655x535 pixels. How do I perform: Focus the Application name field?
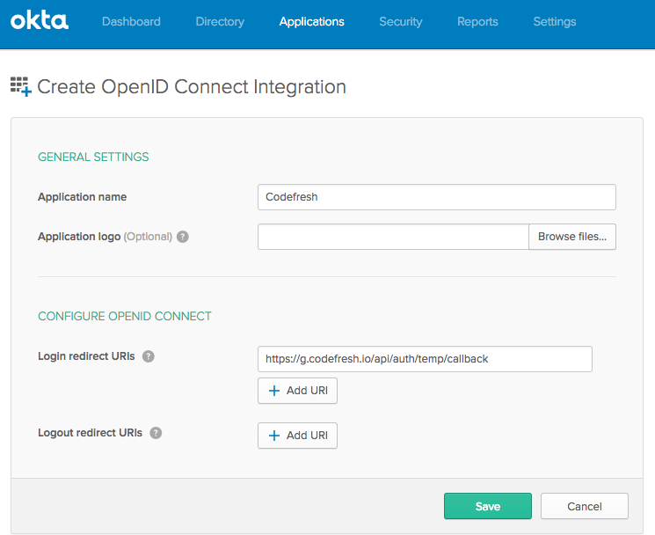point(436,197)
